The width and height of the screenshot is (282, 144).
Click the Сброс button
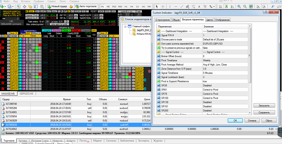click(x=269, y=121)
